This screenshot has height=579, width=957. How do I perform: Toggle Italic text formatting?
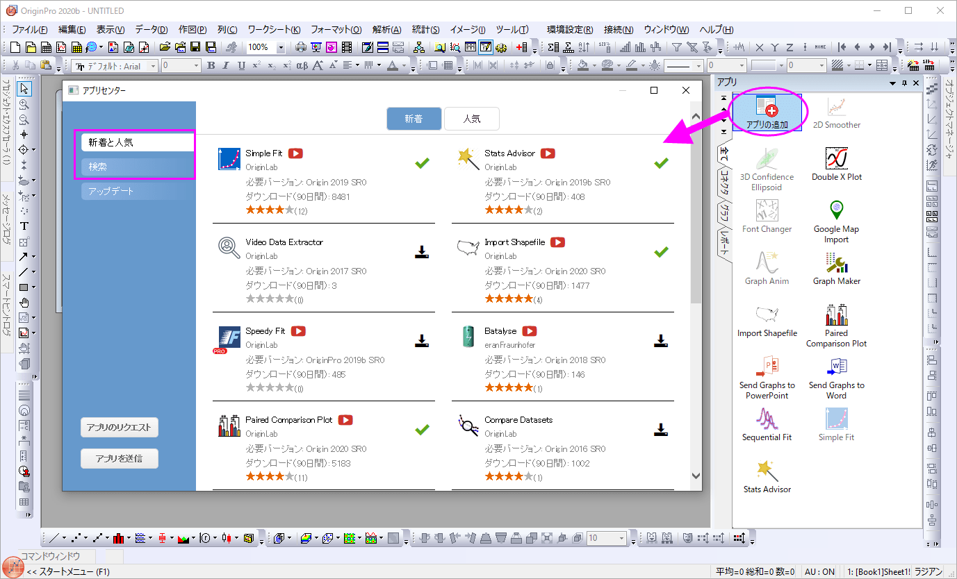[x=226, y=66]
